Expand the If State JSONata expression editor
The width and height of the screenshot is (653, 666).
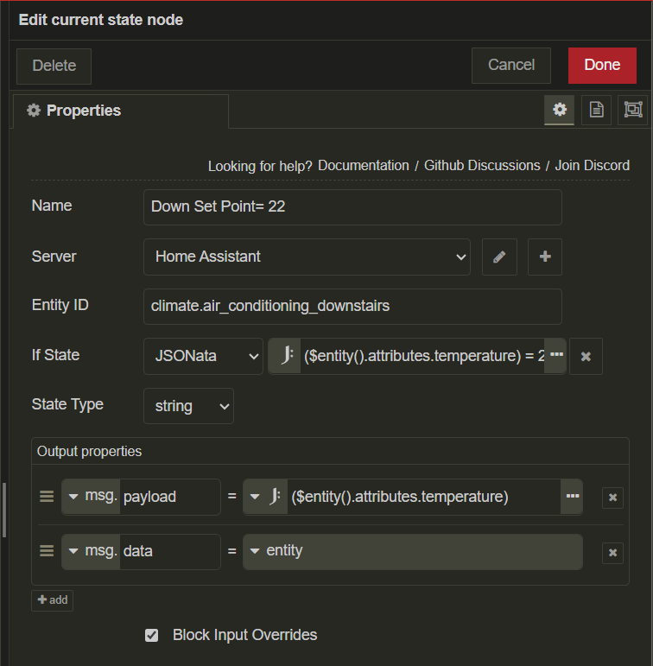click(x=556, y=356)
